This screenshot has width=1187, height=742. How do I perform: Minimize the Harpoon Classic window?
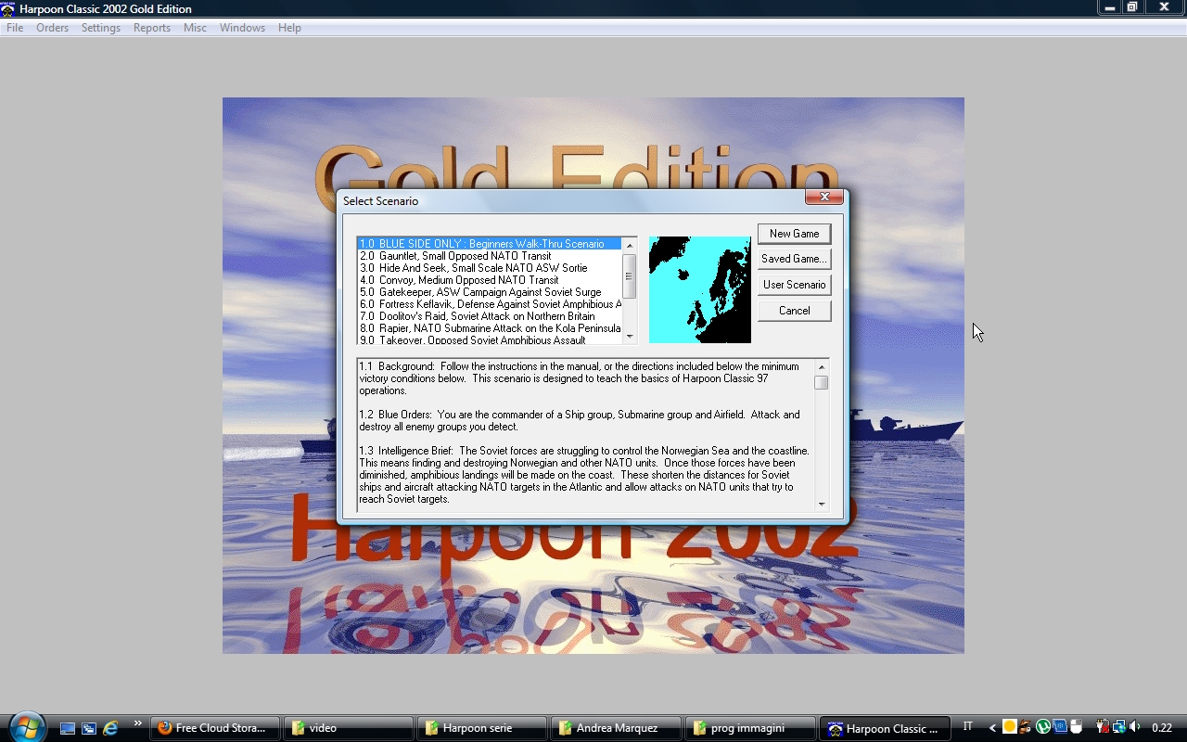[x=1110, y=7]
